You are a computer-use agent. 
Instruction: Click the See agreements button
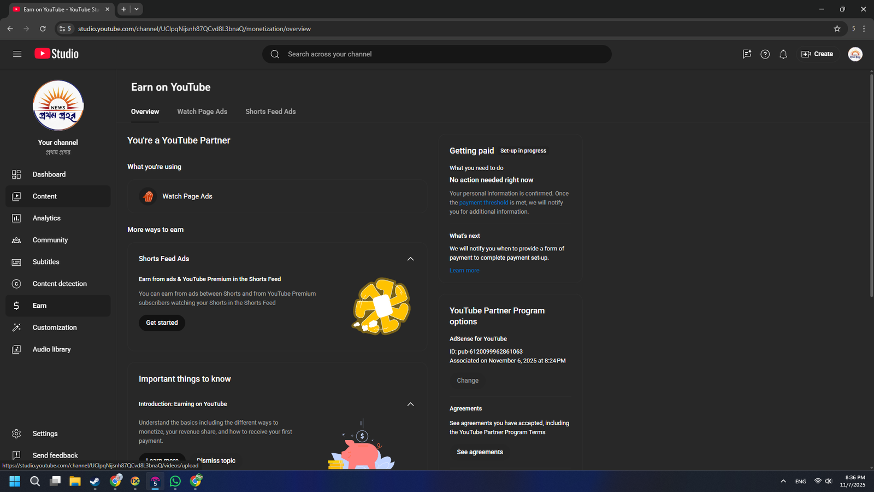point(480,452)
